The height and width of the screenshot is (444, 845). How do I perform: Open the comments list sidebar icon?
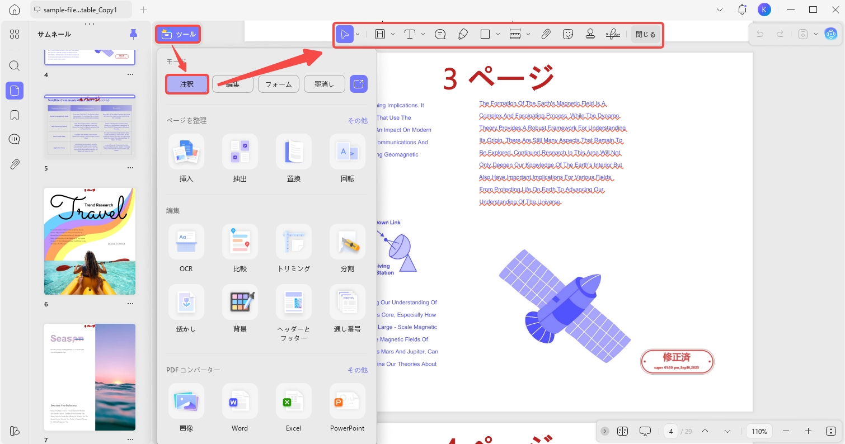[15, 139]
